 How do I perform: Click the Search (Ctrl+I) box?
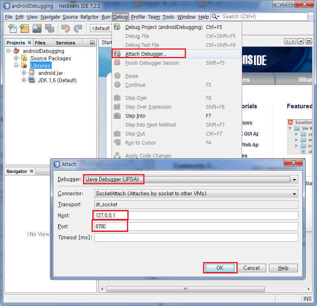264,17
